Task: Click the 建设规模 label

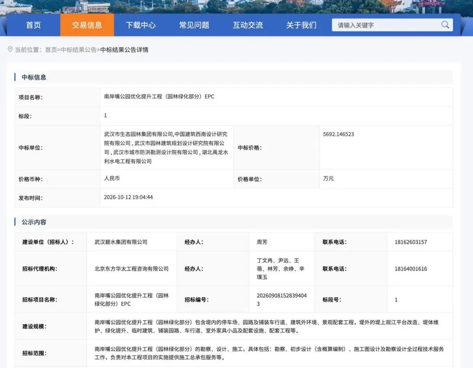Action: pos(34,326)
